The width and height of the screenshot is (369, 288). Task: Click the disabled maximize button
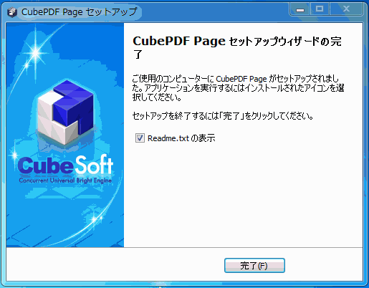pyautogui.click(x=320, y=9)
